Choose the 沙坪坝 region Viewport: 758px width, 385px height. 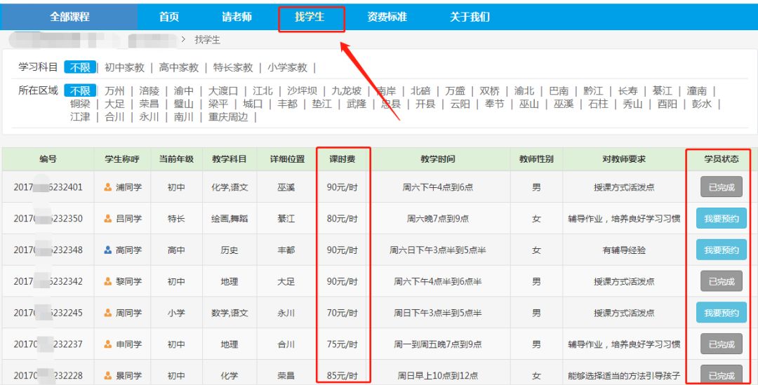(302, 91)
